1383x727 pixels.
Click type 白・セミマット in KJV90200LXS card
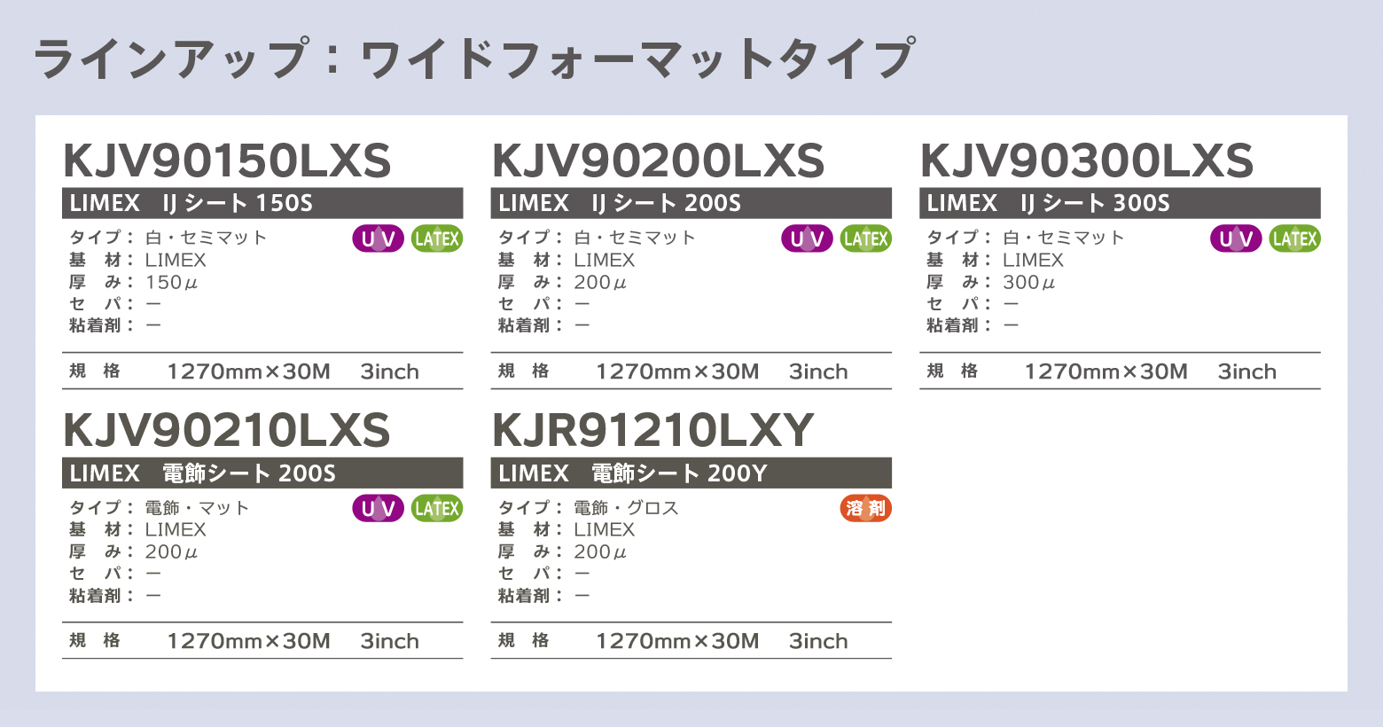coord(635,238)
